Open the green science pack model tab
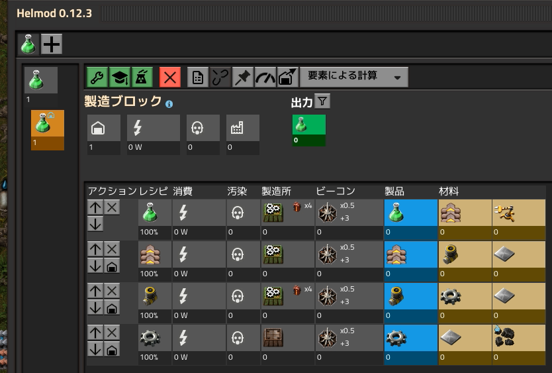 pyautogui.click(x=28, y=44)
